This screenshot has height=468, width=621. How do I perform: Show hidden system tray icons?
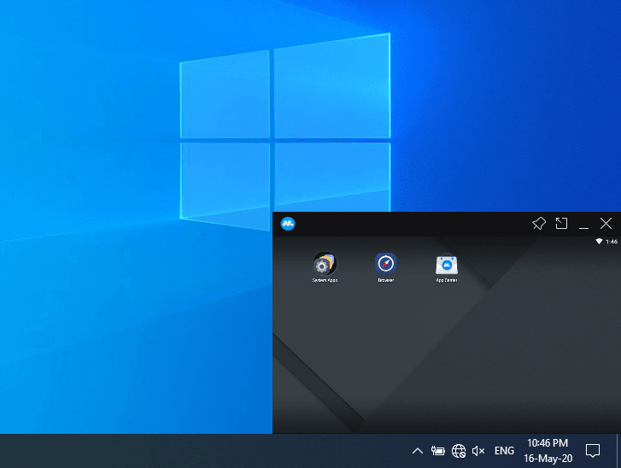418,451
